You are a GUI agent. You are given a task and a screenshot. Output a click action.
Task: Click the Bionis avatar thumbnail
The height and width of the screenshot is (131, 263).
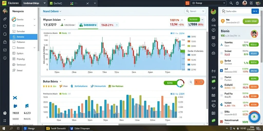[x=254, y=34]
